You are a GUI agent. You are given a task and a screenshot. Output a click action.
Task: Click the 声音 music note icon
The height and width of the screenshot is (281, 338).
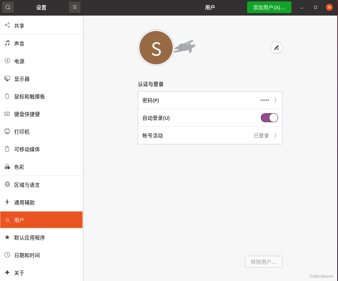7,43
